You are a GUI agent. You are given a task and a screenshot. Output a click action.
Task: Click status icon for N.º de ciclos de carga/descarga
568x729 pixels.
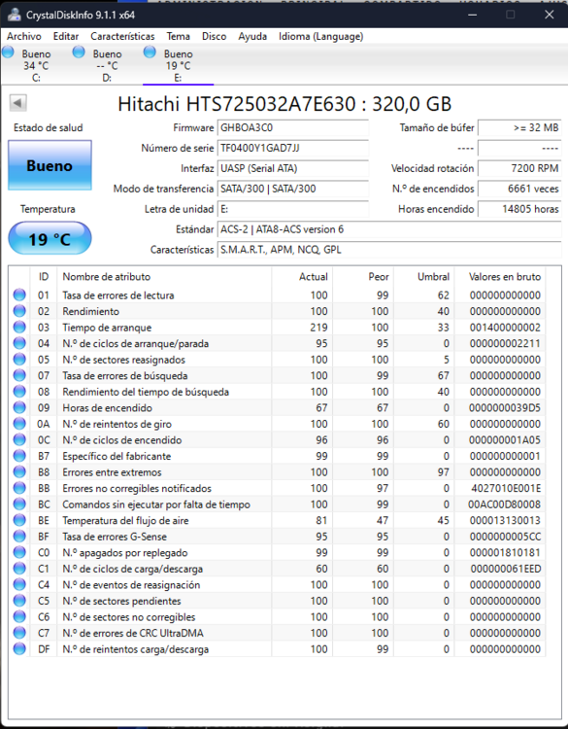[x=19, y=569]
